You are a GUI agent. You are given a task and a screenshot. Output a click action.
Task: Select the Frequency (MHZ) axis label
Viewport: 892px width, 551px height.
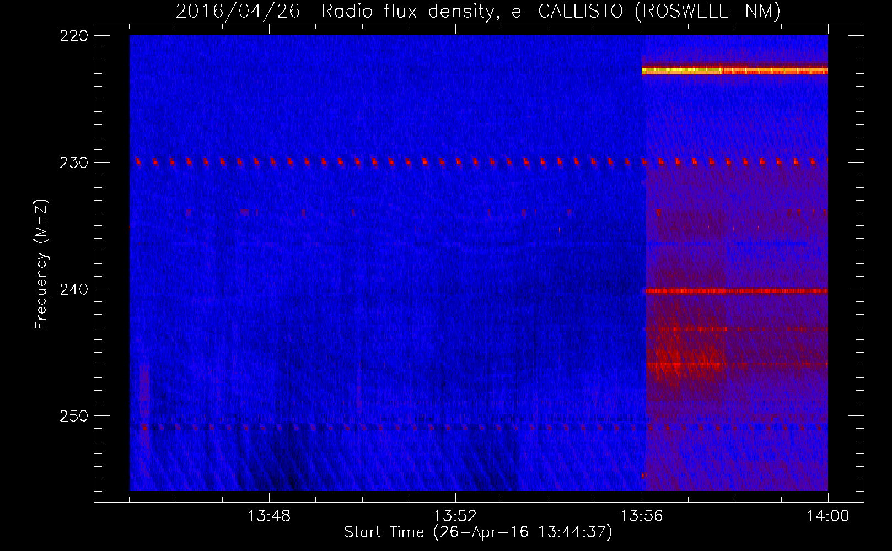41,264
